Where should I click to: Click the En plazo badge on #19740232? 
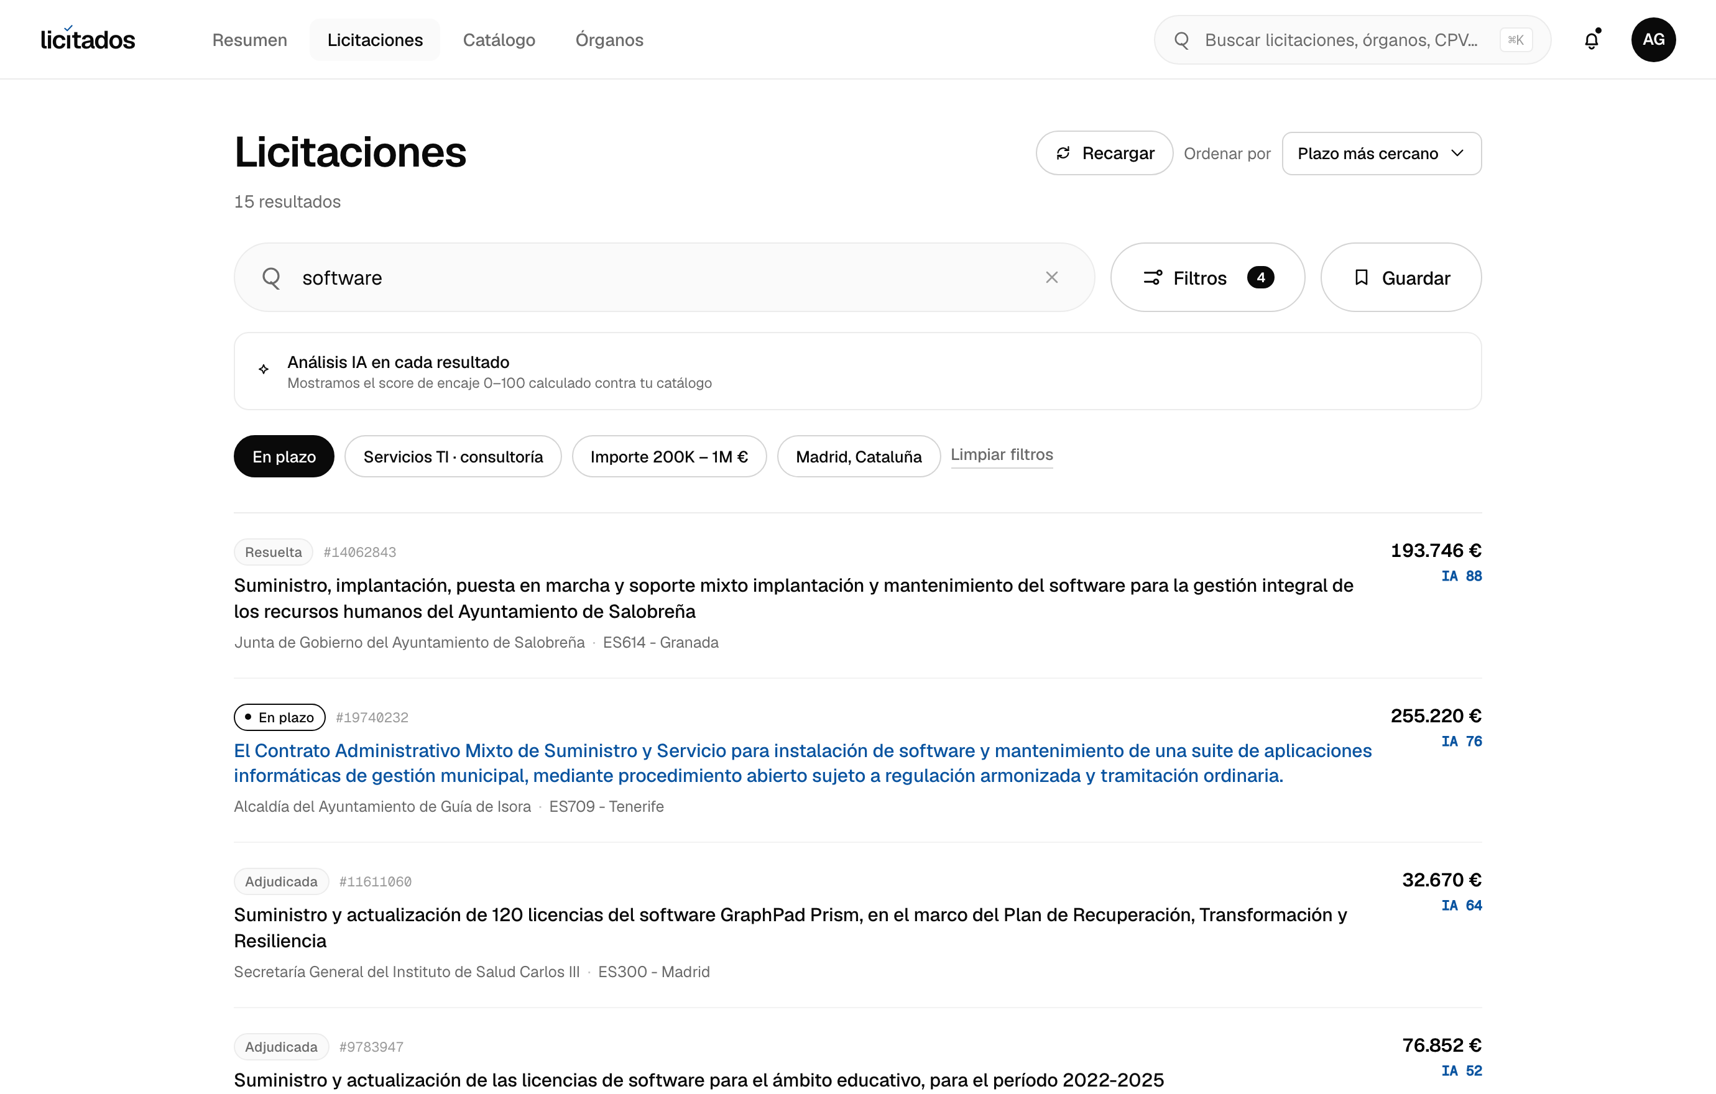[x=279, y=717]
